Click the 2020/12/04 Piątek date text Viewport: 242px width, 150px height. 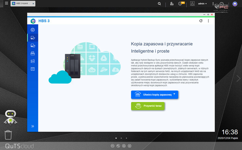(x=228, y=138)
